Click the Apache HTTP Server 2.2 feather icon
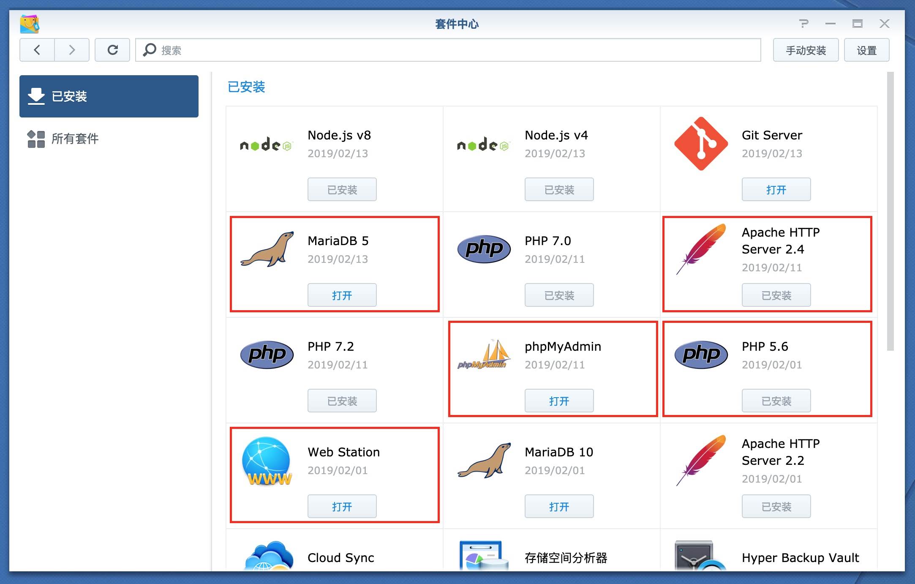Image resolution: width=915 pixels, height=584 pixels. tap(701, 460)
